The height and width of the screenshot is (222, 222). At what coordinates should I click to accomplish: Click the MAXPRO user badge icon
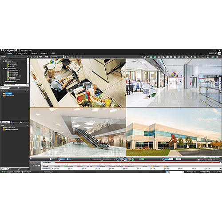tap(219, 53)
